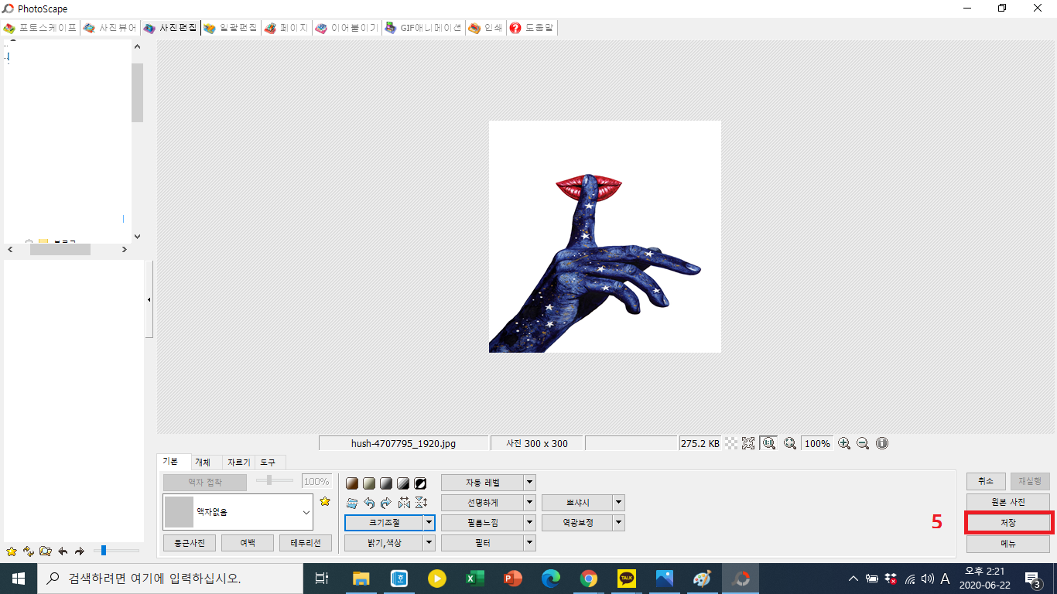Apply the negative invert effect icon
This screenshot has height=594, width=1057.
(x=420, y=483)
